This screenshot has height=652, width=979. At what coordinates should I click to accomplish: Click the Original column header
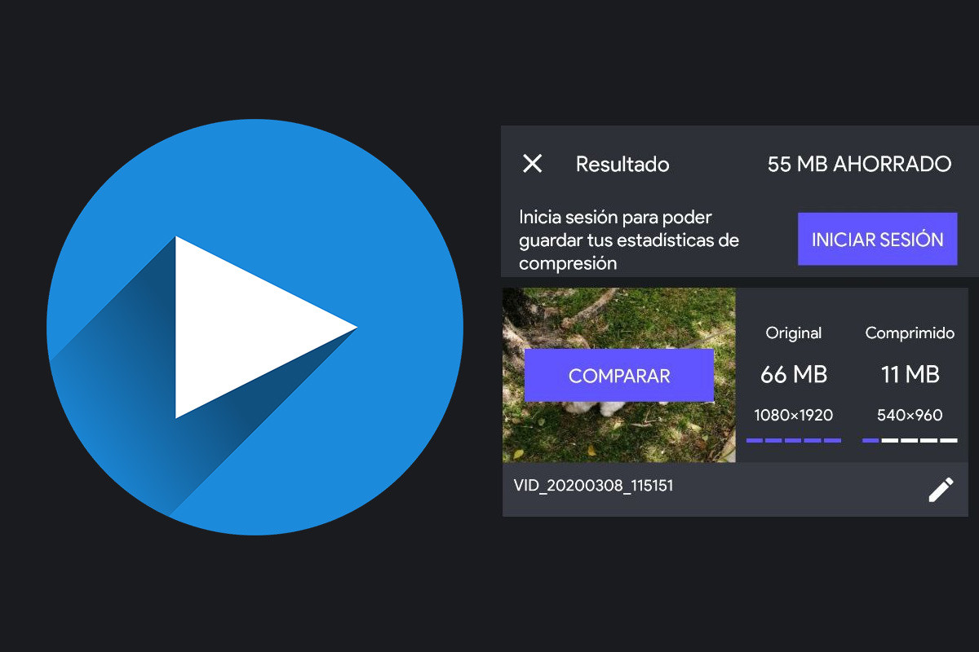[x=794, y=333]
